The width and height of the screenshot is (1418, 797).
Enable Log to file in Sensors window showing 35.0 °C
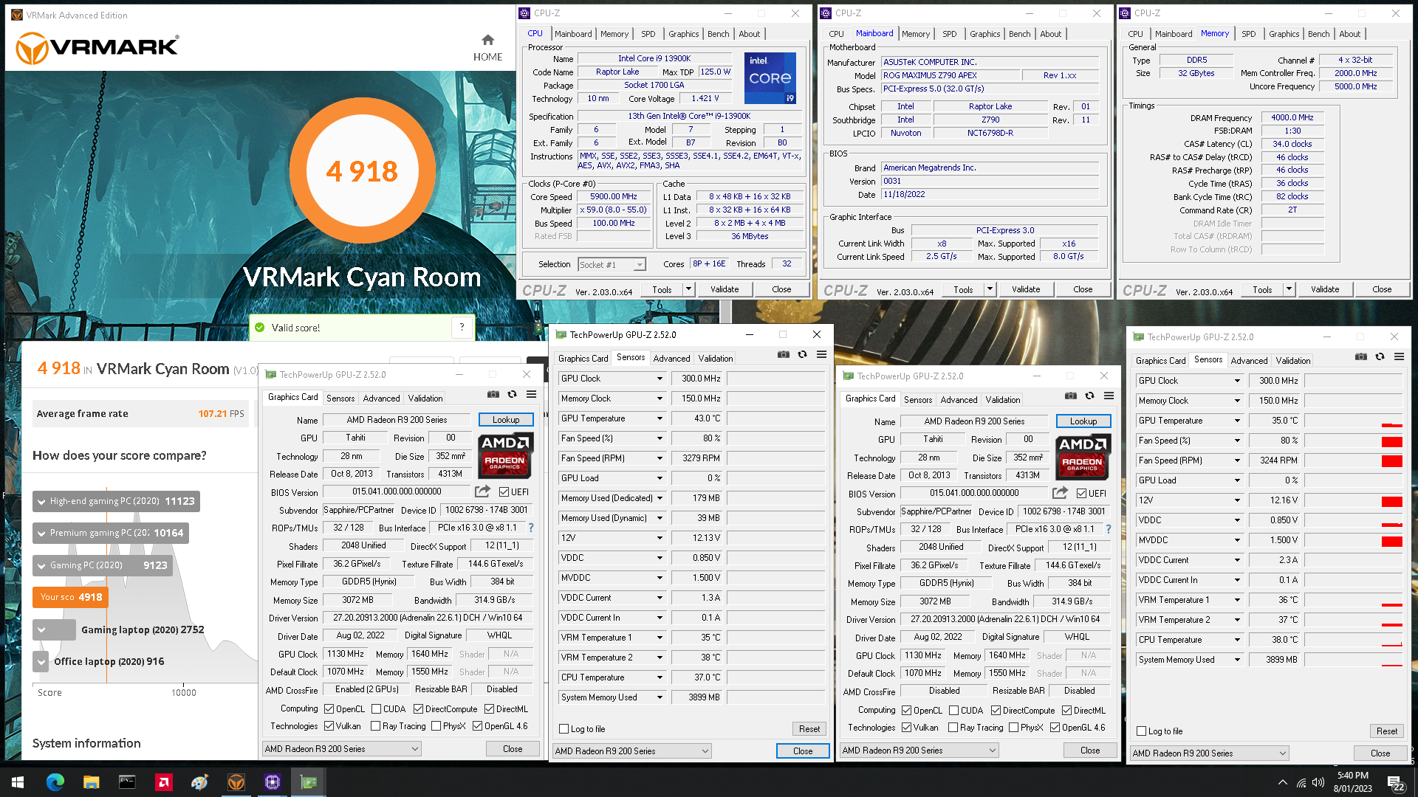click(x=1142, y=731)
